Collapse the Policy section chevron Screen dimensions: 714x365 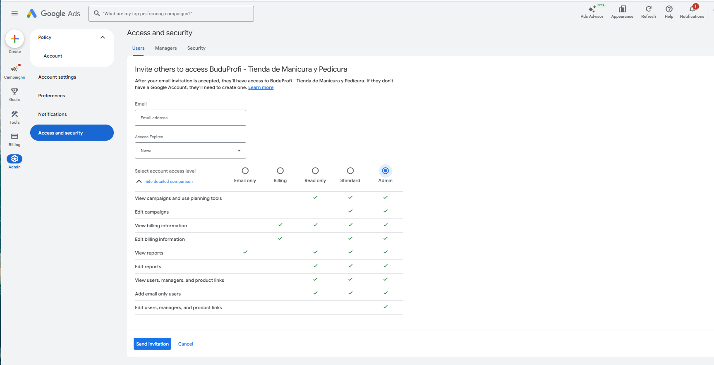(103, 37)
